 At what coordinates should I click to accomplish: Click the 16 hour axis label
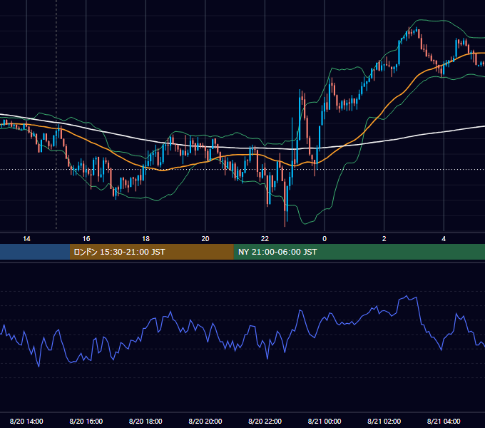pos(86,239)
